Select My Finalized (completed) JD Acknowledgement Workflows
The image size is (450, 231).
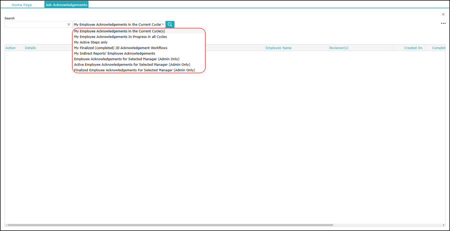point(120,48)
